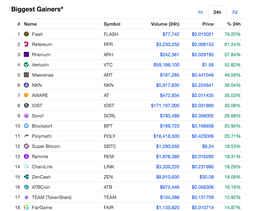
Task: Select the 24h gainers tab
Action: click(x=217, y=12)
